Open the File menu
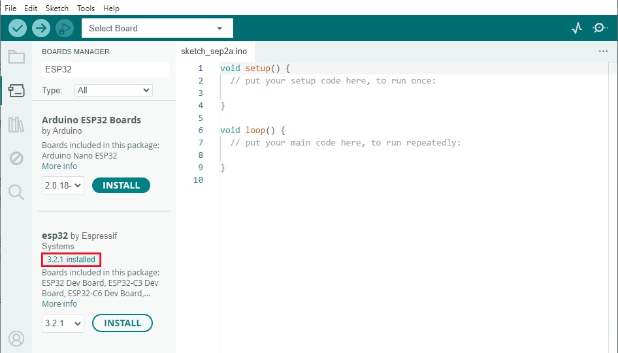This screenshot has width=618, height=353. click(10, 8)
